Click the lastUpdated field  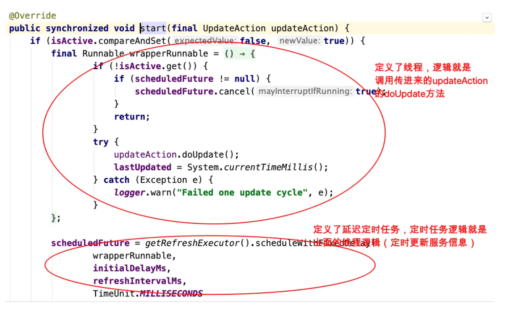[143, 167]
